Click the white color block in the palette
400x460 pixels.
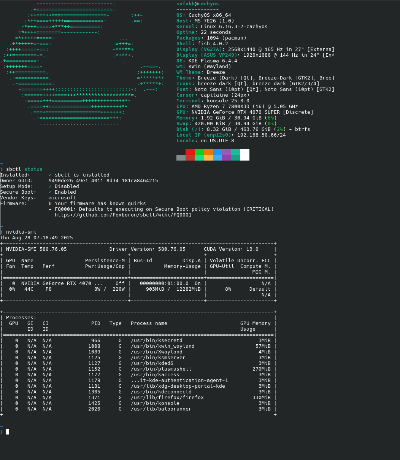click(245, 155)
